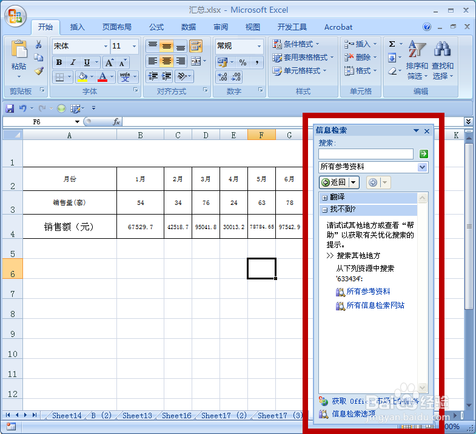The image size is (476, 434).
Task: Click Increase Decimal icon
Action: 223,77
